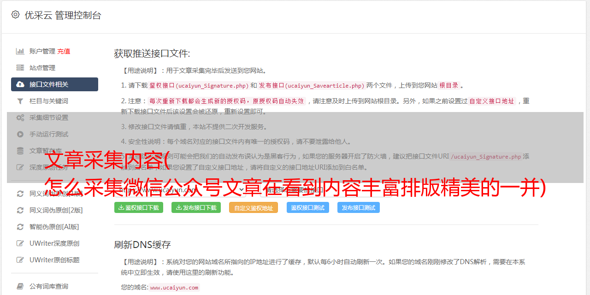The height and width of the screenshot is (295, 590).
Task: Click the gears icon for 采集细节设置
Action: pos(20,118)
